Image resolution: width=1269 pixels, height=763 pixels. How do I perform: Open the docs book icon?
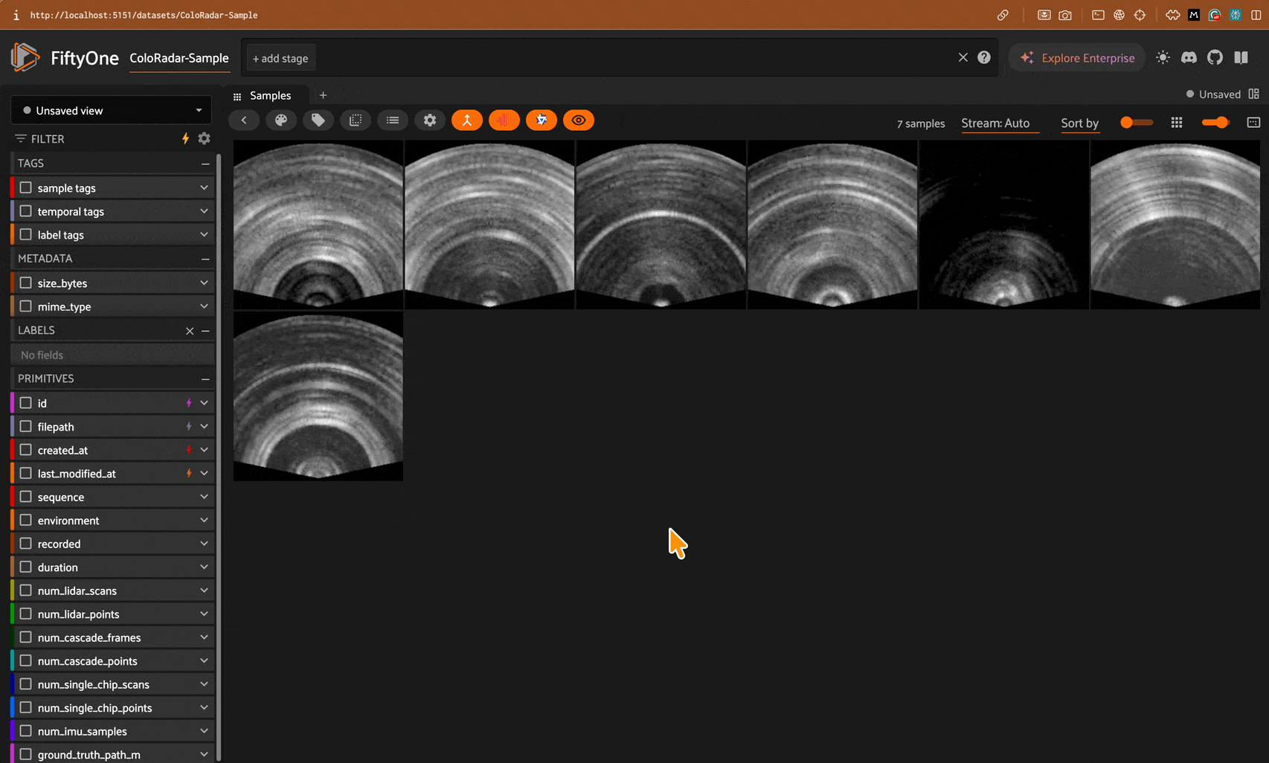[x=1241, y=57]
